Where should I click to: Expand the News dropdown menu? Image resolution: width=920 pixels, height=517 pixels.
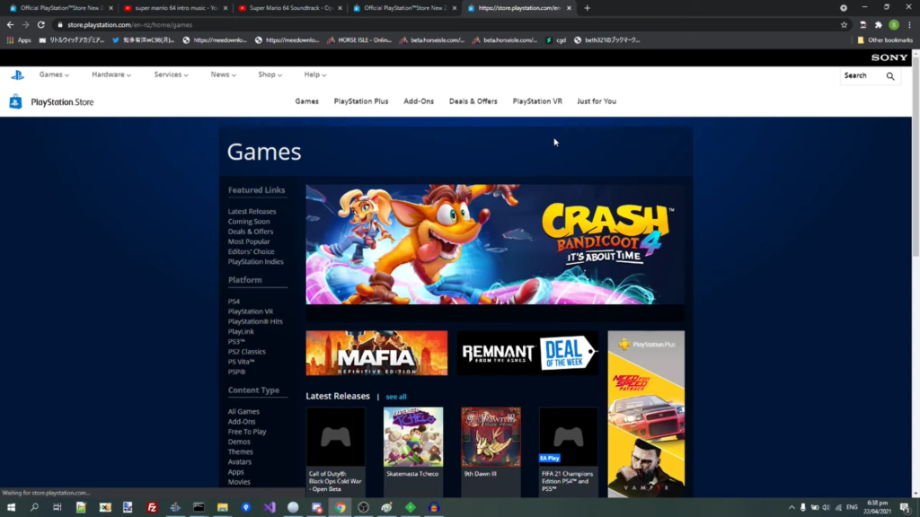tap(224, 75)
